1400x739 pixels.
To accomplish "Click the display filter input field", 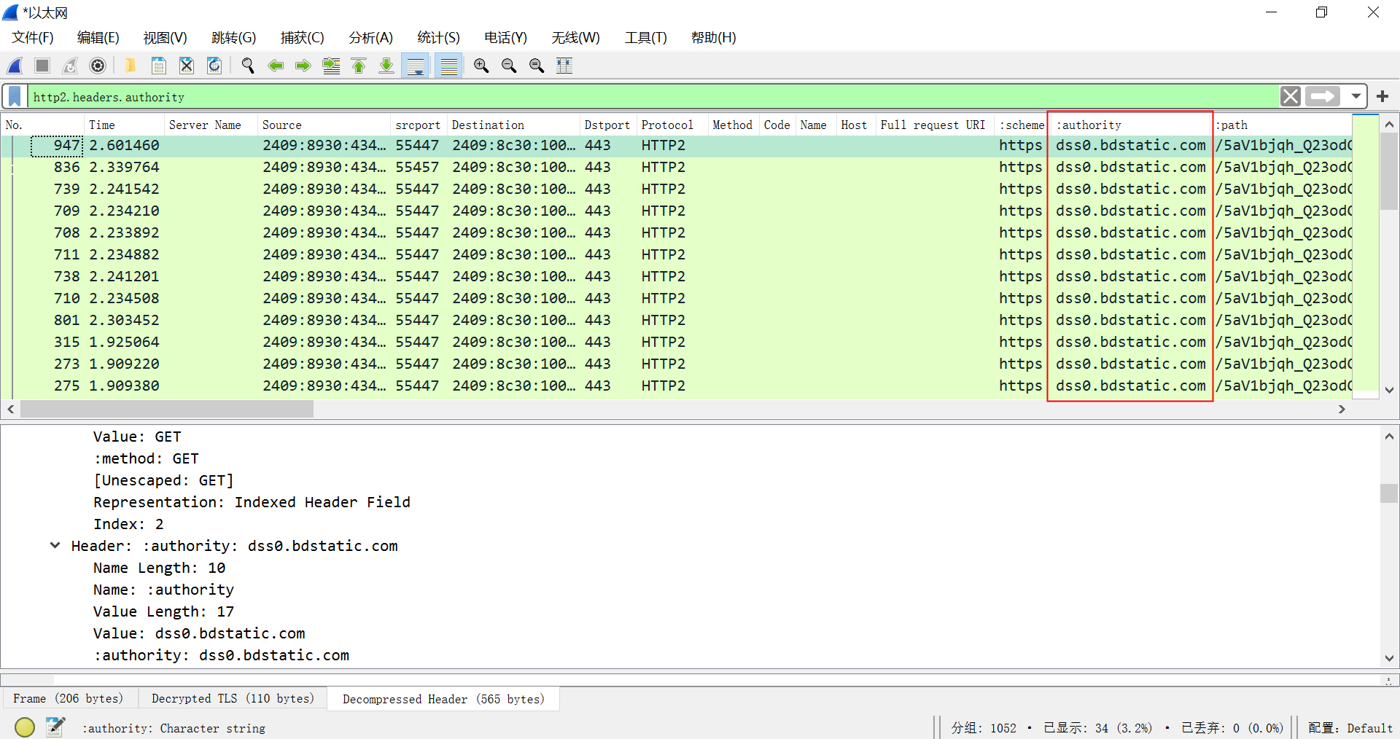I will coord(653,97).
